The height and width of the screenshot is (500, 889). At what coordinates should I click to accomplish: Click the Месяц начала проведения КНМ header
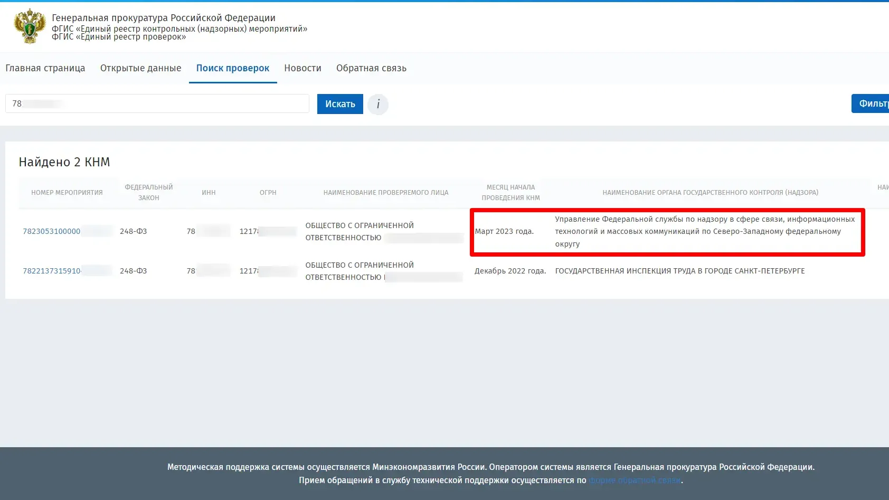pyautogui.click(x=510, y=193)
